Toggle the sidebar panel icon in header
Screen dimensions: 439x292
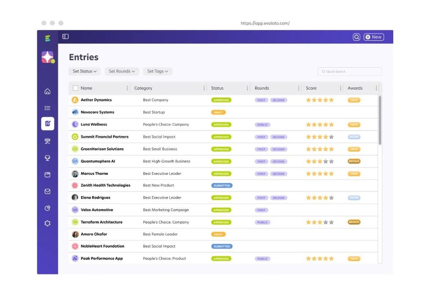(x=65, y=37)
